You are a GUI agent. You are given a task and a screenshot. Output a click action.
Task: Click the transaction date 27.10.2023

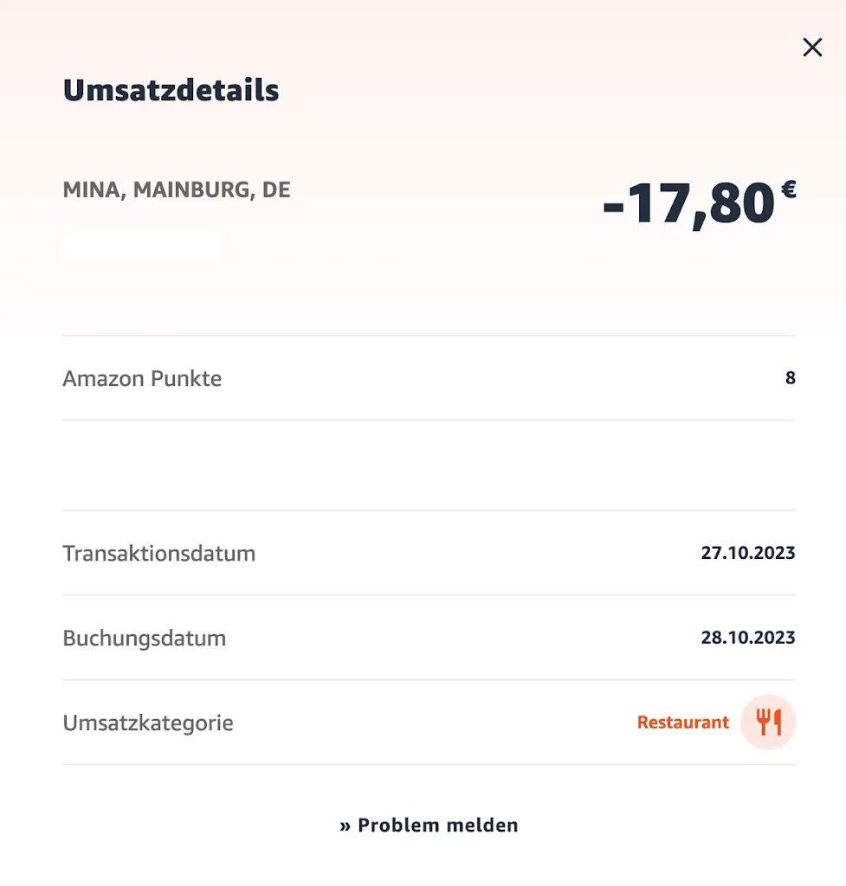point(747,553)
